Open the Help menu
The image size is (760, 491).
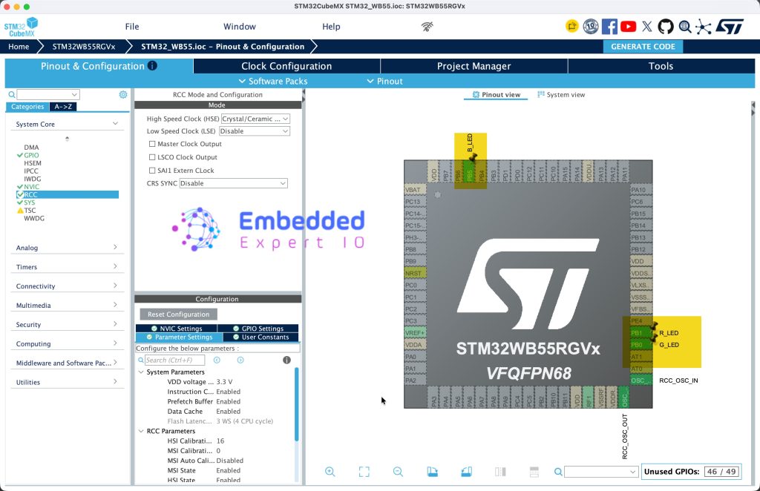331,27
